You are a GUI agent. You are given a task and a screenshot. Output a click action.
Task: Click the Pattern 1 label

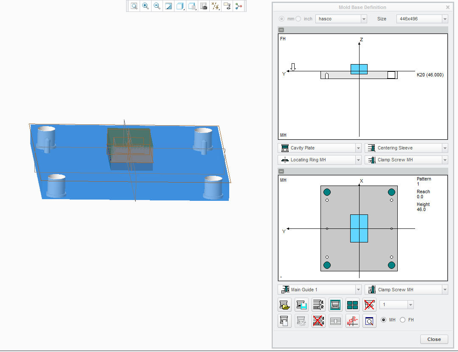(x=424, y=181)
